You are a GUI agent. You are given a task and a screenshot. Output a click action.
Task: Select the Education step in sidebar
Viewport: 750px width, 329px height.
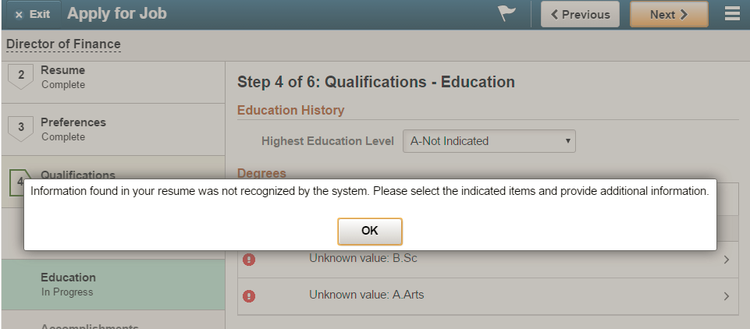pos(113,285)
